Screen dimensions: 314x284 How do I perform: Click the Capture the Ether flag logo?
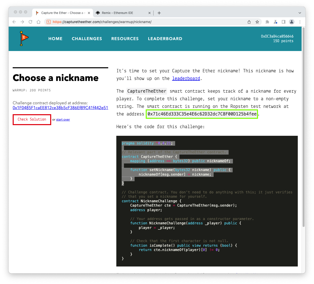[x=24, y=38]
